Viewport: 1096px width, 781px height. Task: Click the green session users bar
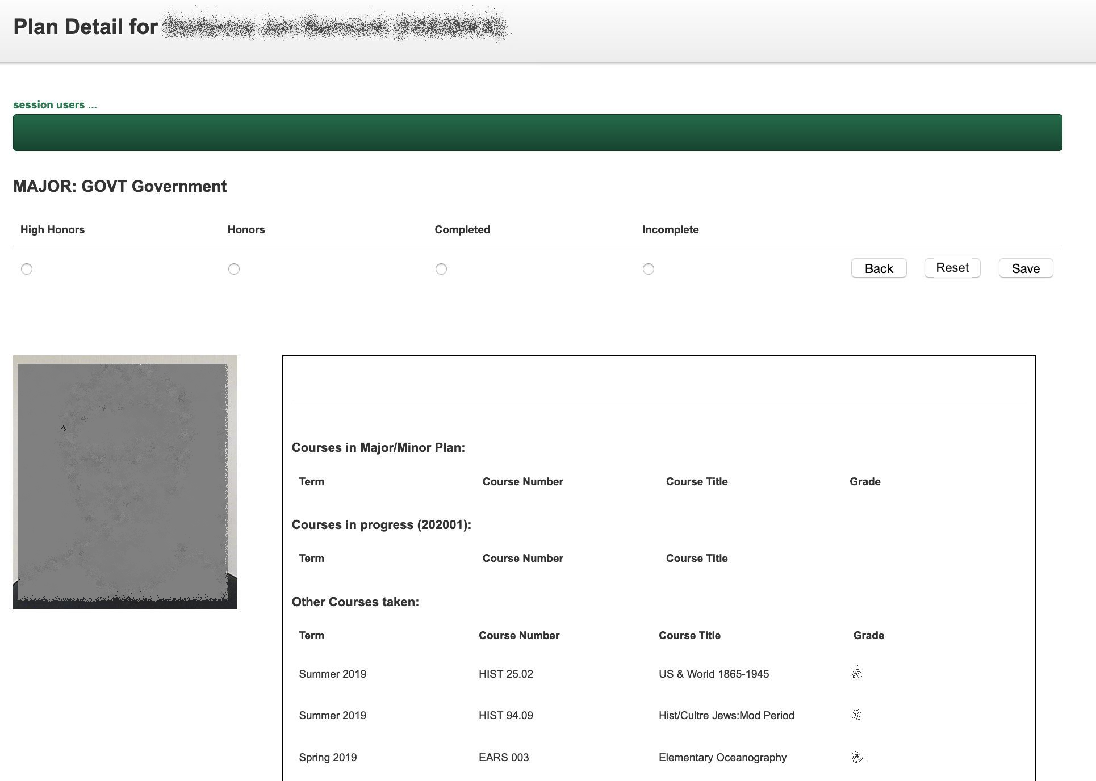point(537,133)
